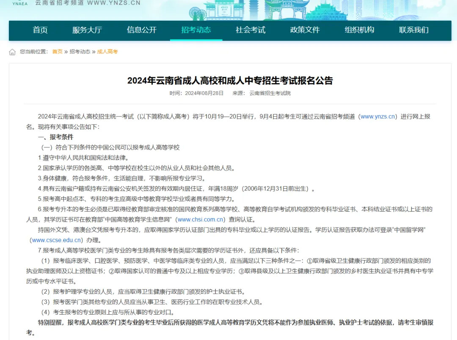Click the home icon in the breadcrumb bar
457x340 pixels.
(11, 51)
